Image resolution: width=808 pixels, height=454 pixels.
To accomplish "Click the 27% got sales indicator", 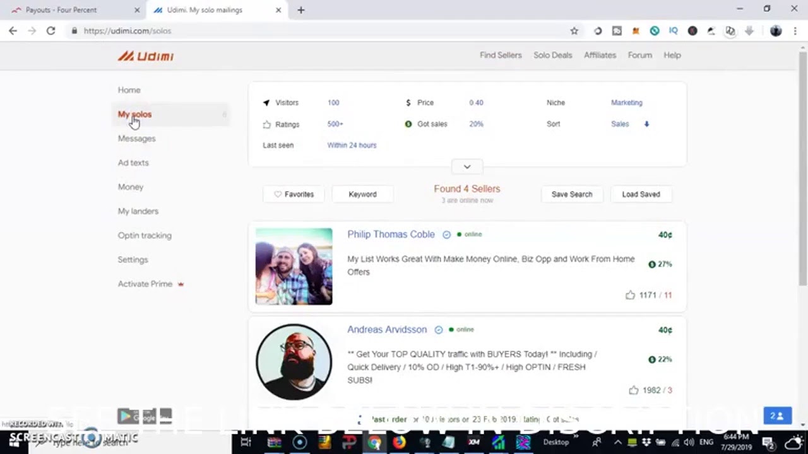I will click(x=660, y=264).
